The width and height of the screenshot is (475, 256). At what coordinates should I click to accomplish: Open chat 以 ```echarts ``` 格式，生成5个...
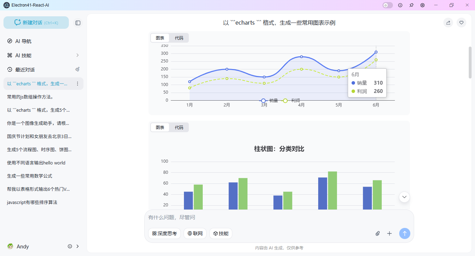coord(43,110)
